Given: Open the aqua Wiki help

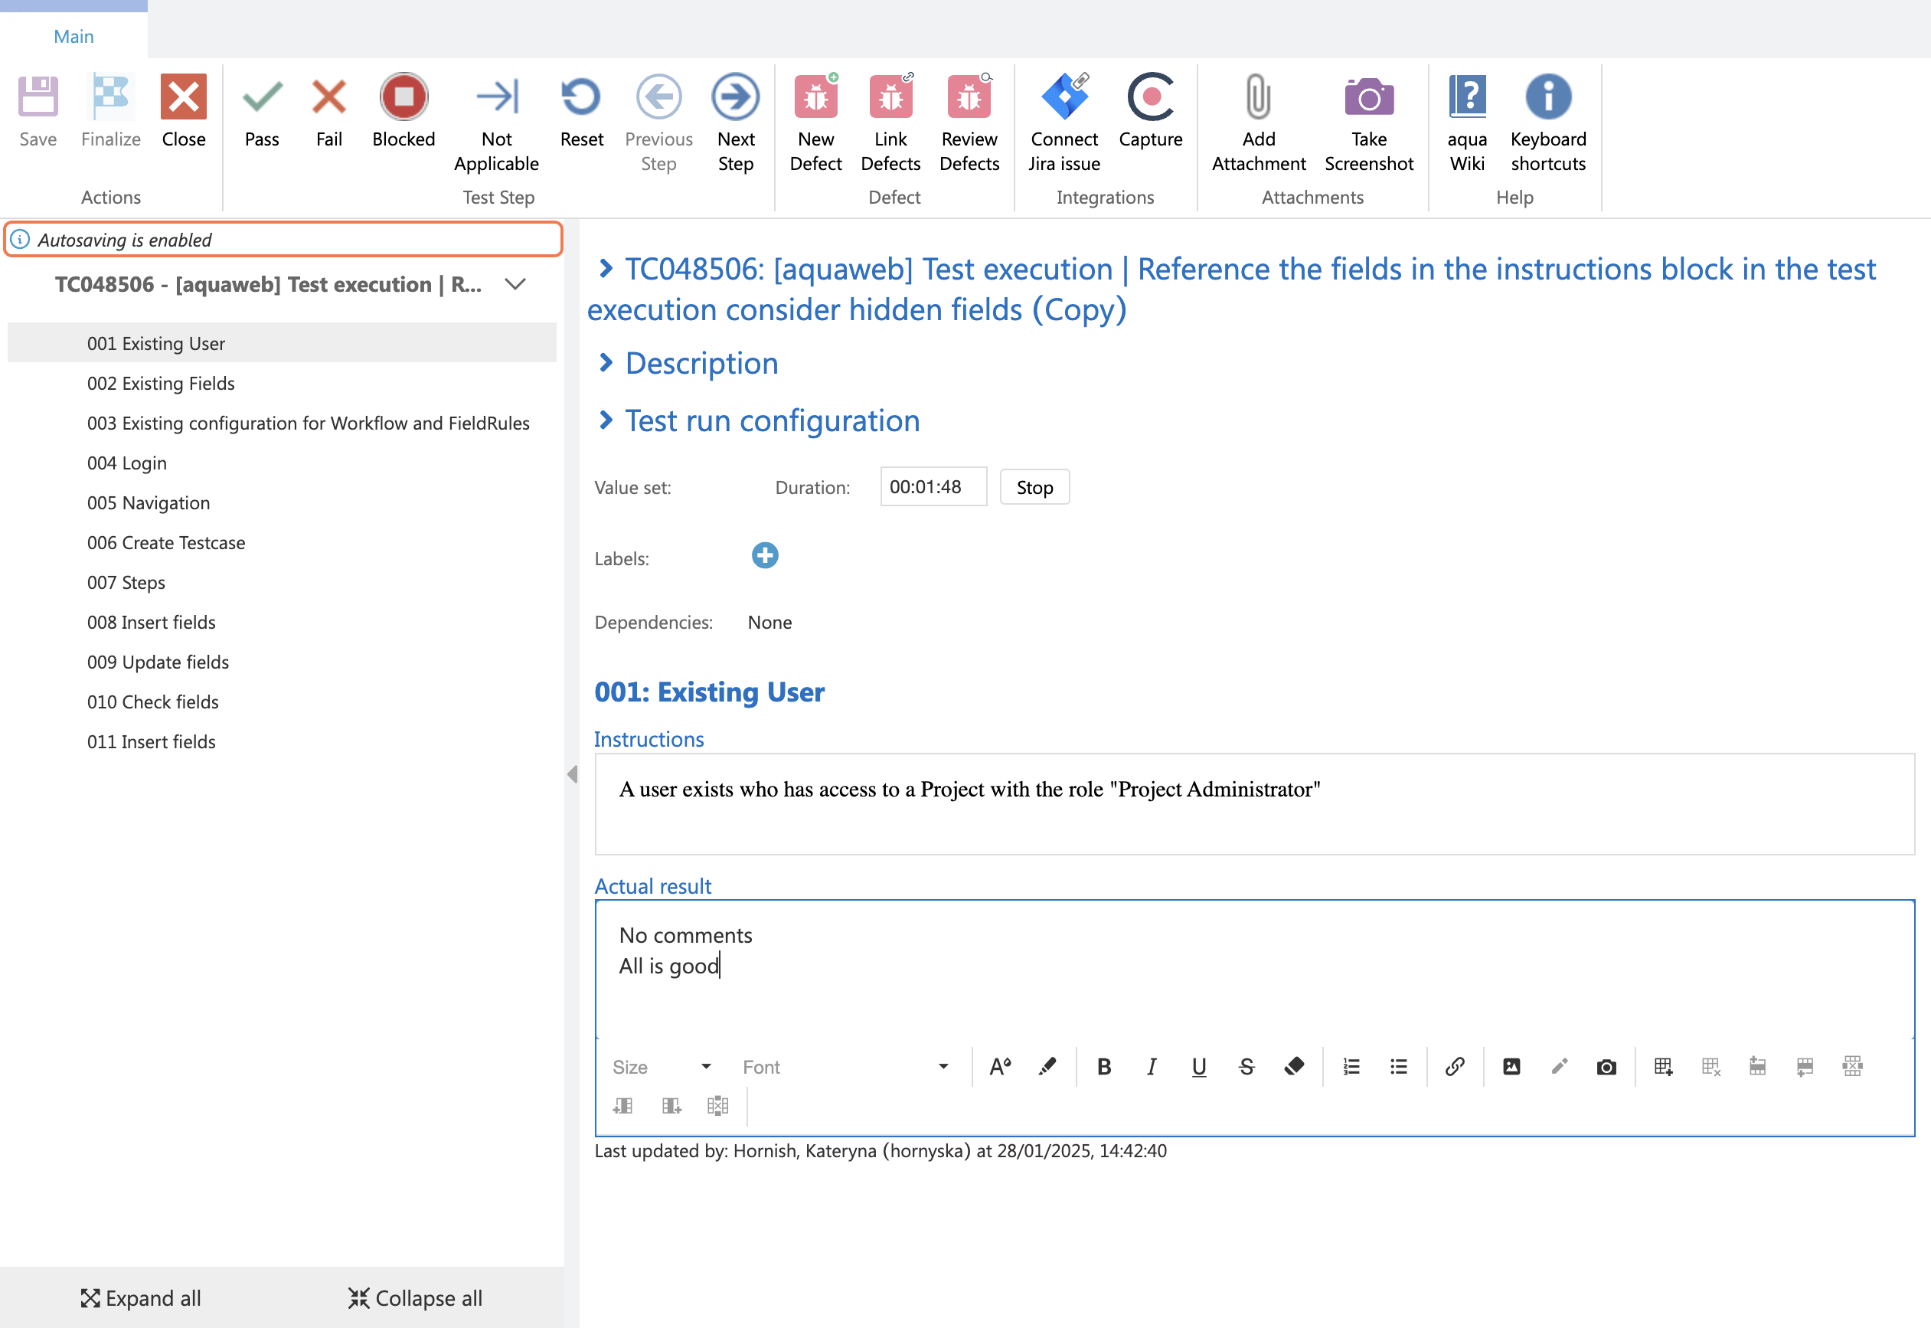Looking at the screenshot, I should (x=1466, y=98).
